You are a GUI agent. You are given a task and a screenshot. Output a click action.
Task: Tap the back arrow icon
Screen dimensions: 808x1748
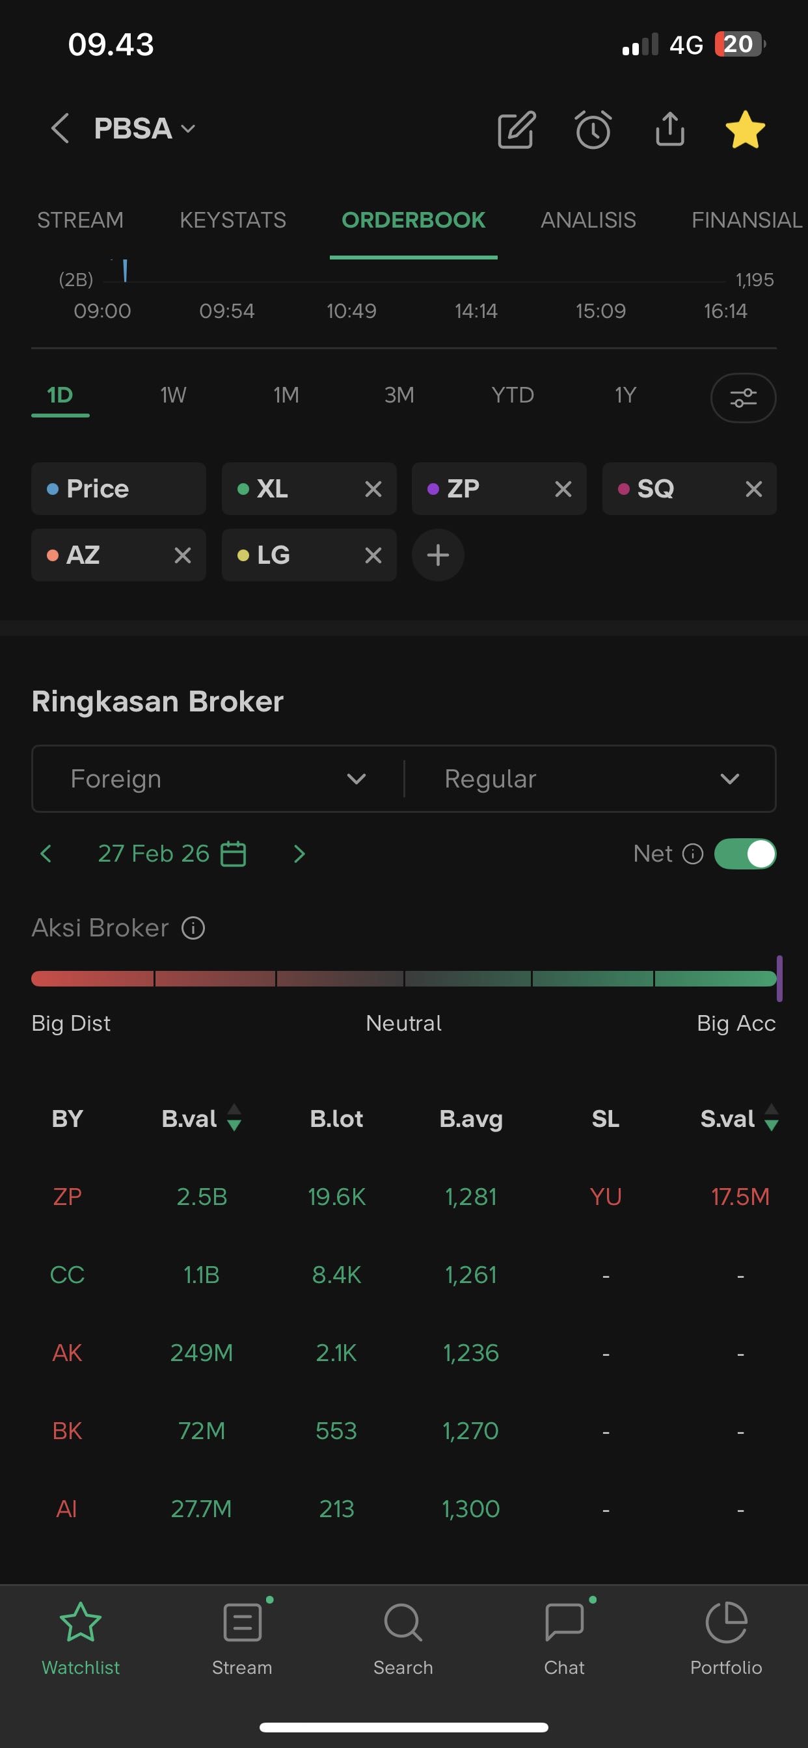tap(60, 129)
